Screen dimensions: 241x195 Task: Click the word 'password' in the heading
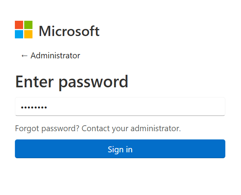click(94, 83)
